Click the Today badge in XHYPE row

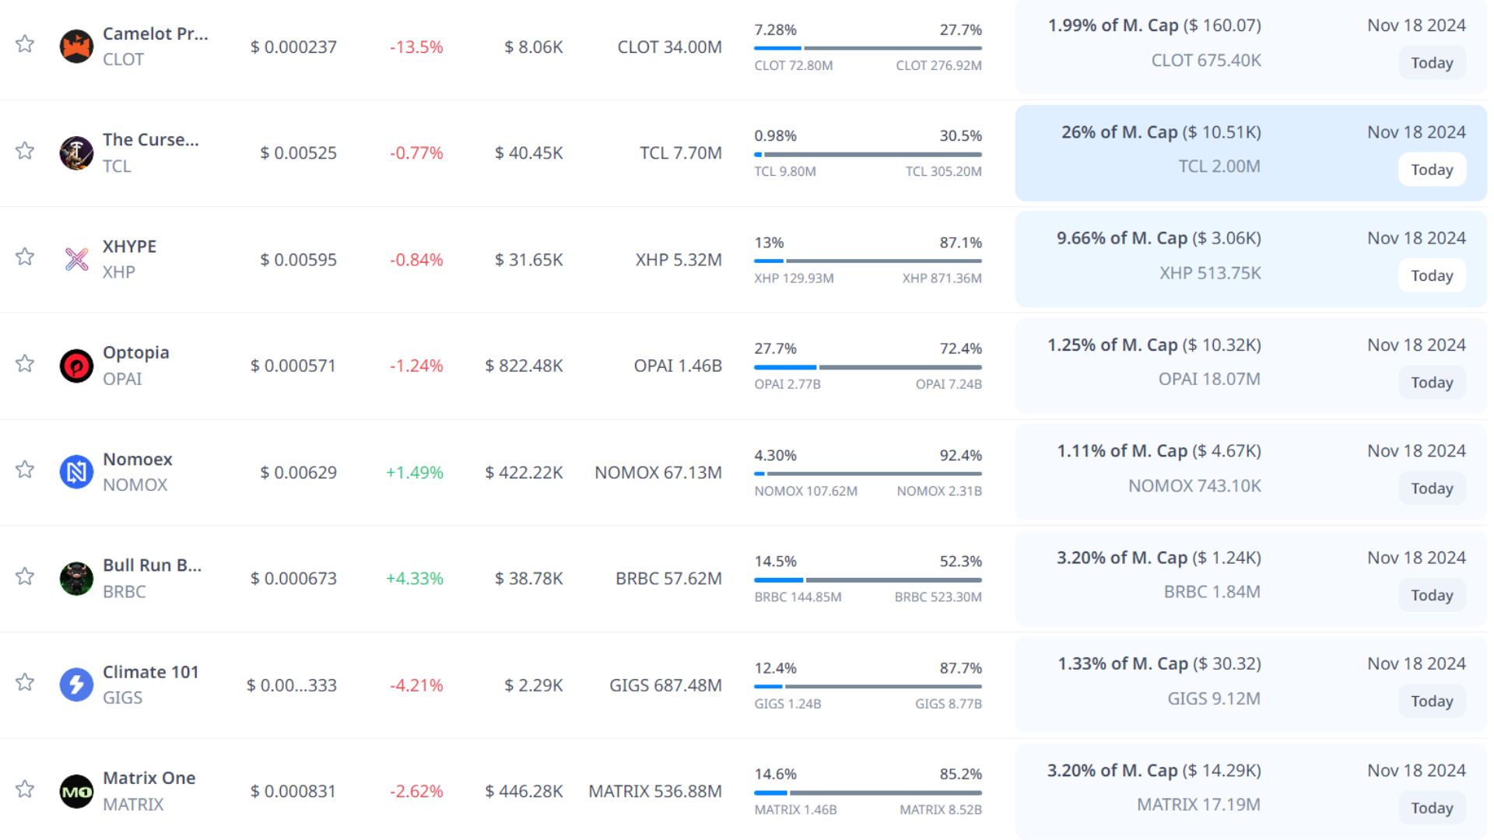[x=1431, y=275]
